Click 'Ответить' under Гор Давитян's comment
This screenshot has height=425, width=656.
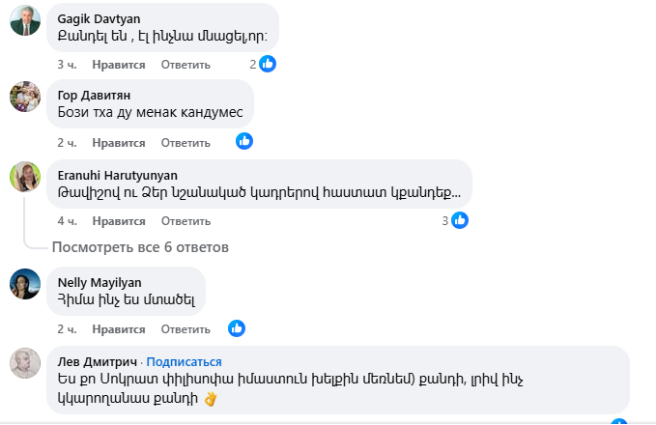(185, 143)
